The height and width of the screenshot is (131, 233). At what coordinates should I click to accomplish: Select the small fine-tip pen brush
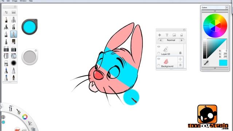click(x=6, y=41)
